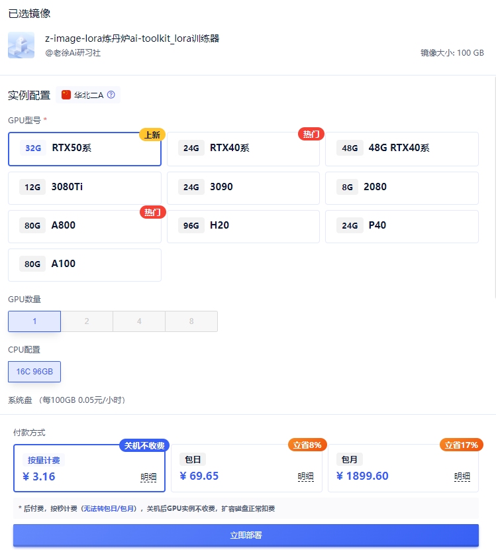Select the 3090 24G GPU option

243,188
